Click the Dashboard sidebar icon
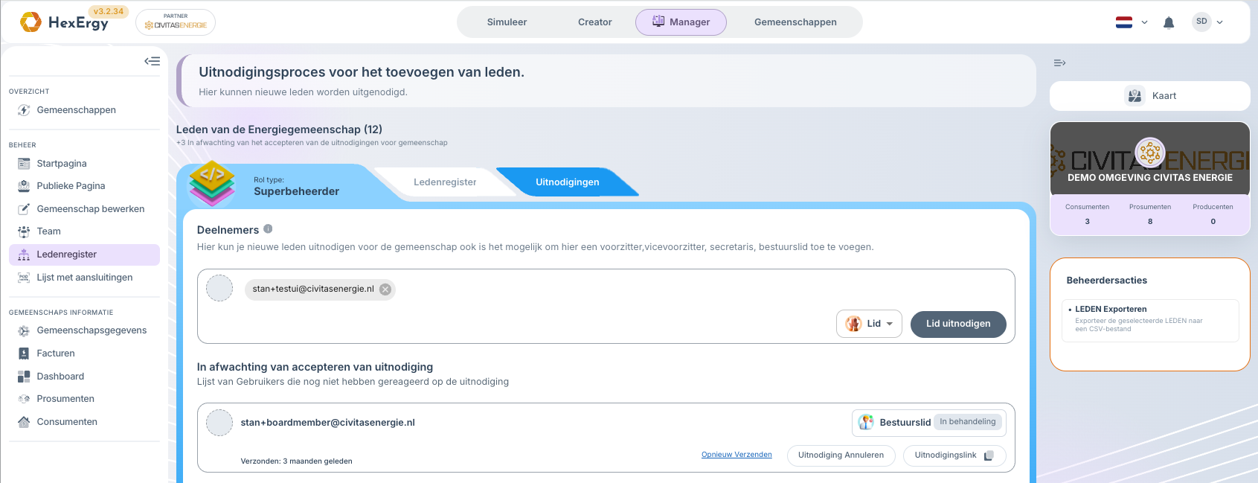The image size is (1258, 483). tap(24, 377)
